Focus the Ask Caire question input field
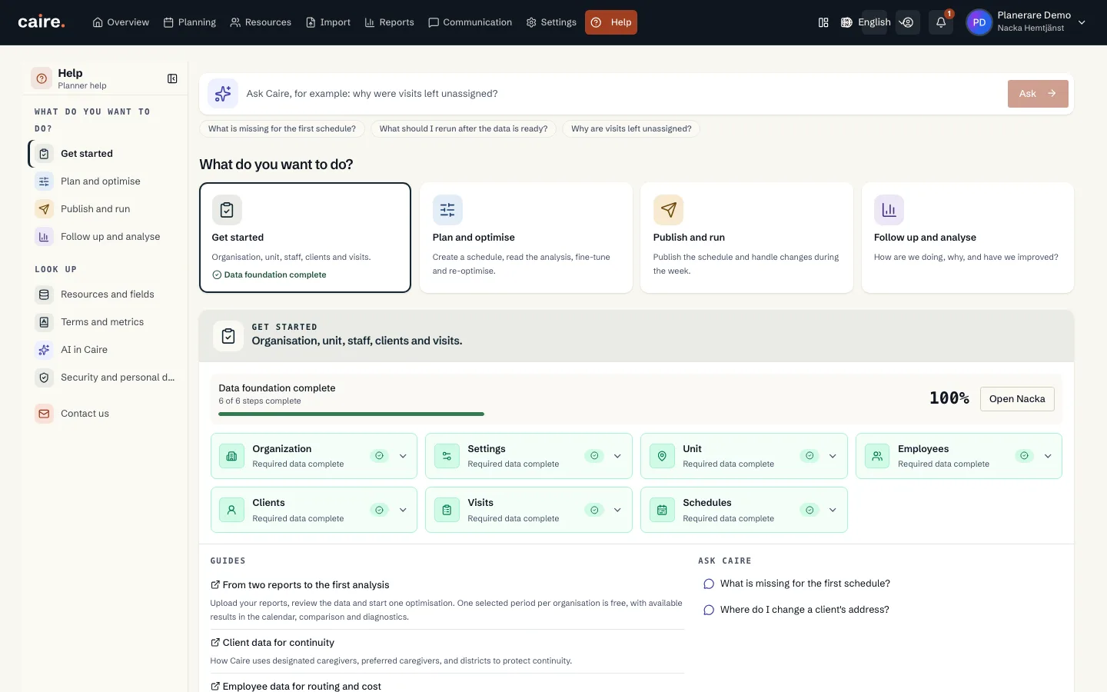This screenshot has height=692, width=1107. pos(623,94)
